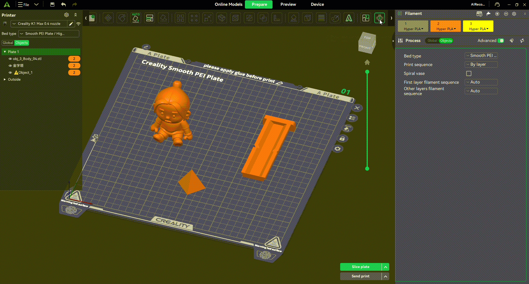Add a new build plate

(x=92, y=18)
